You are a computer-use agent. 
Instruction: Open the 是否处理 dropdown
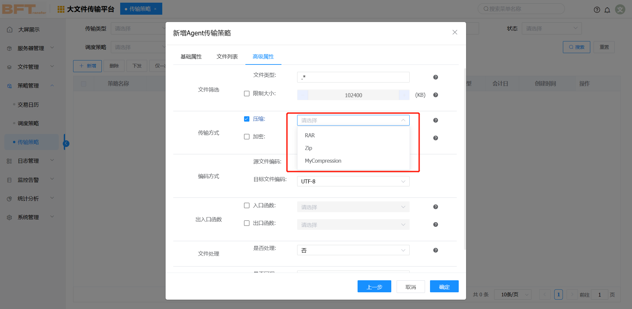click(x=353, y=250)
